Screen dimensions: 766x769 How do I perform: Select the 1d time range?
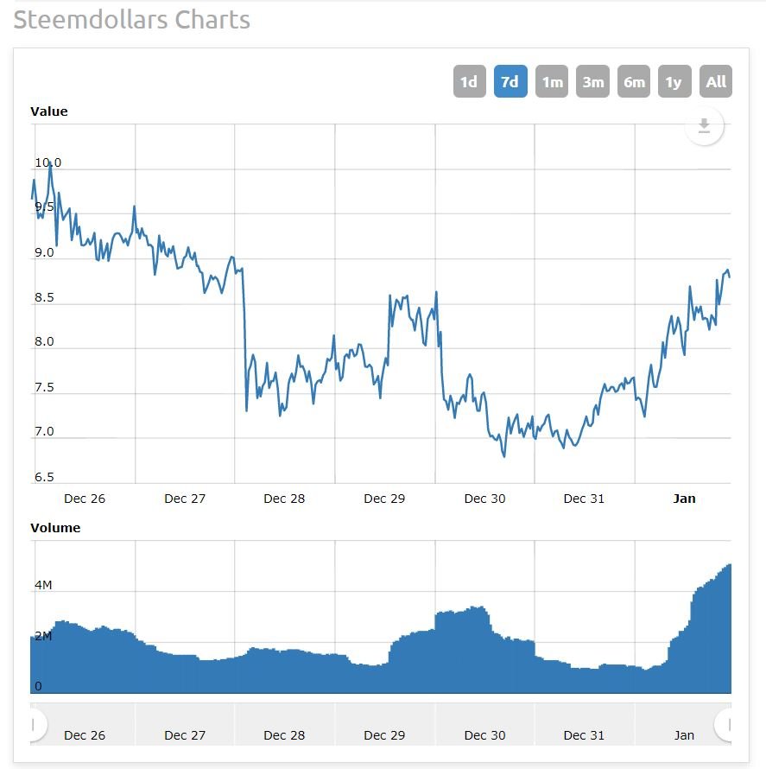point(469,81)
